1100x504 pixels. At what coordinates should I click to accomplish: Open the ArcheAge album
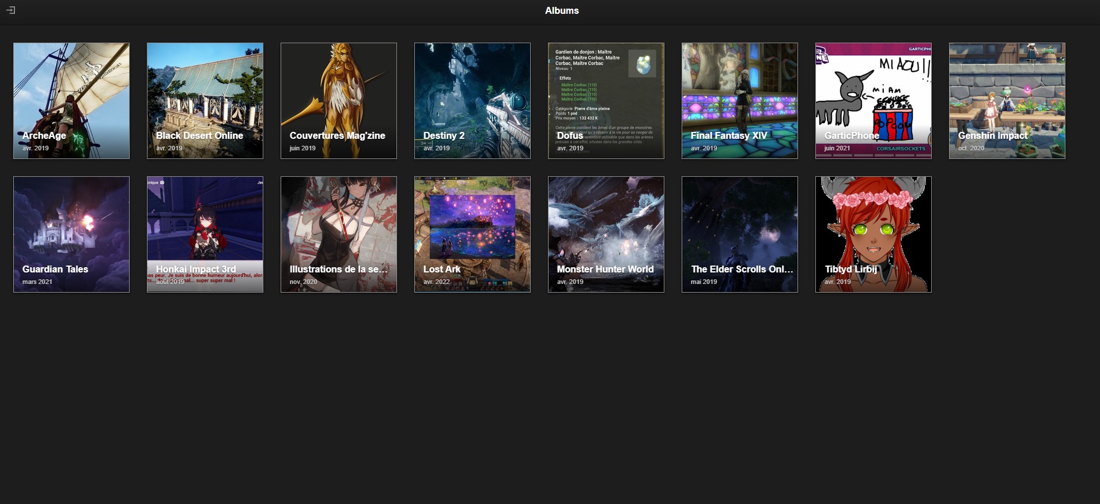(x=71, y=101)
